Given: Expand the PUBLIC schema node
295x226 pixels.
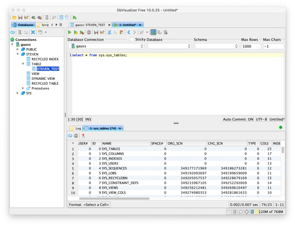Looking at the screenshot, I should click(x=17, y=49).
